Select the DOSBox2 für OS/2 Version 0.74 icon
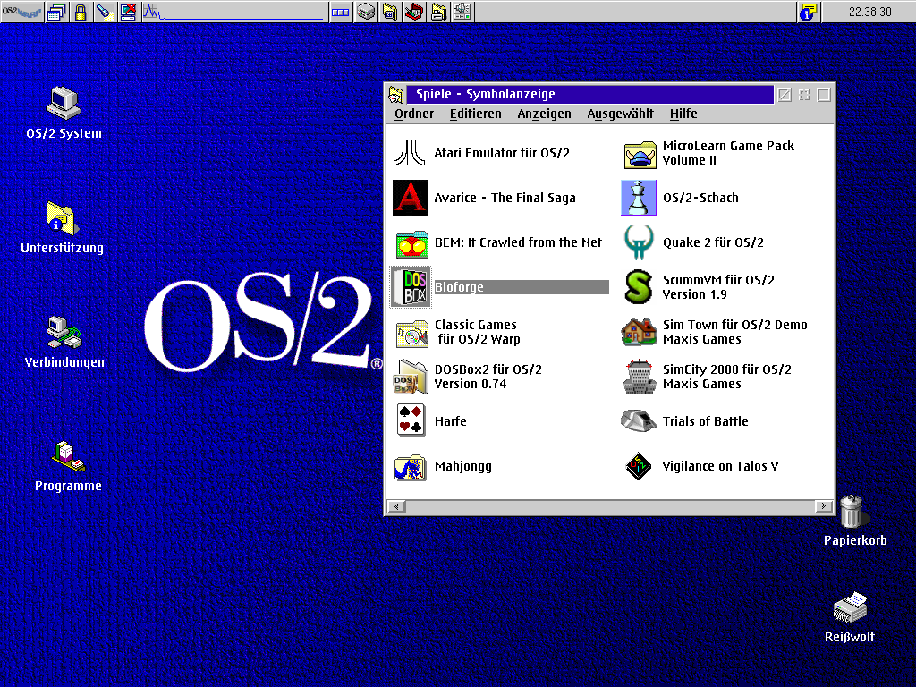Screen dimensions: 916x687 (x=411, y=377)
